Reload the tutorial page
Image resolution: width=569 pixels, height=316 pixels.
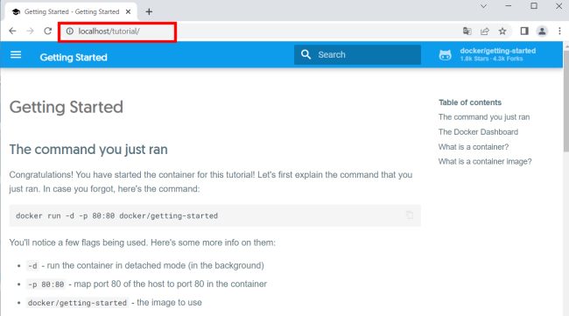tap(47, 32)
